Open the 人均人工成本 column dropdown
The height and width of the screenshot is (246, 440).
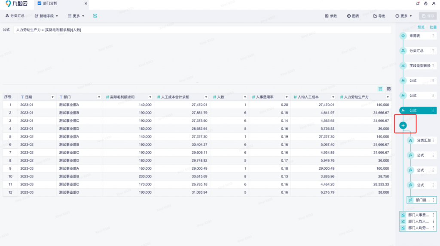[x=333, y=97]
